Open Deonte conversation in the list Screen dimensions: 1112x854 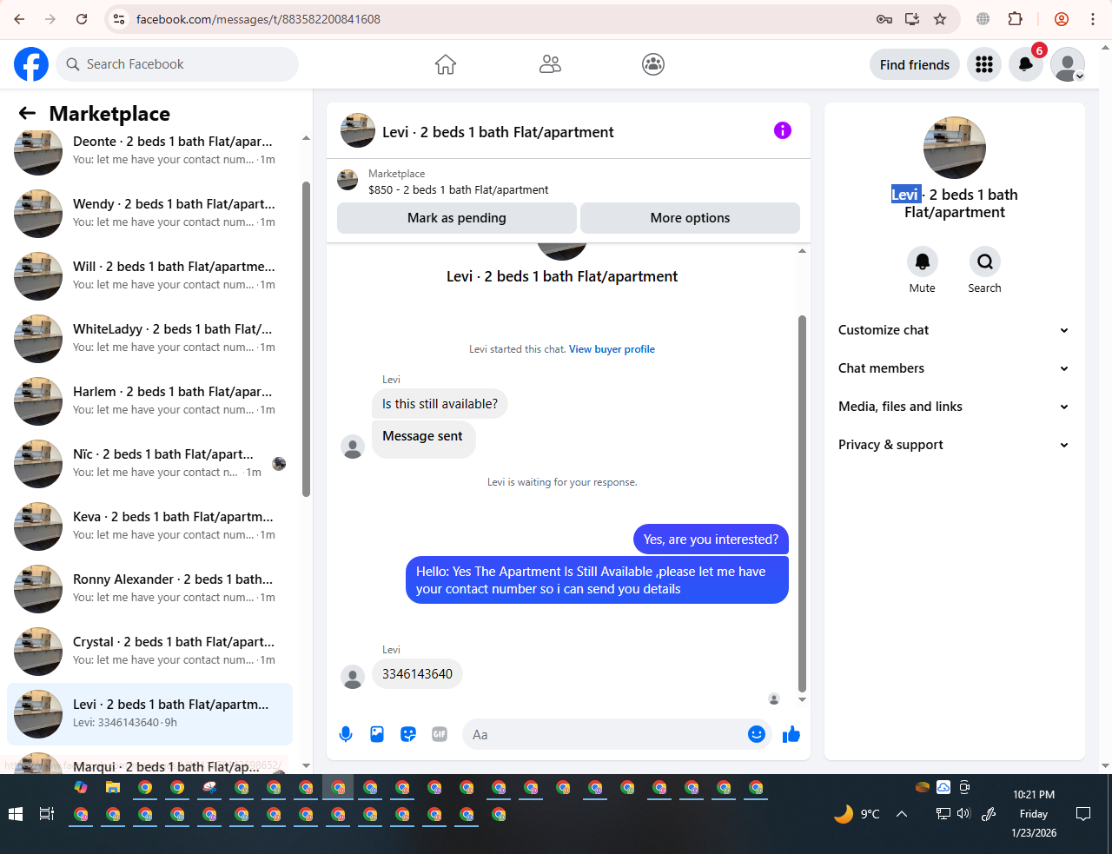[149, 150]
